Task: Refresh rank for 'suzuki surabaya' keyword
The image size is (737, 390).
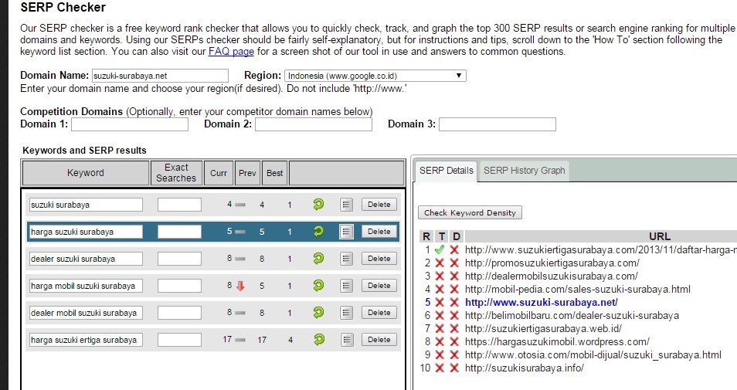Action: 318,204
